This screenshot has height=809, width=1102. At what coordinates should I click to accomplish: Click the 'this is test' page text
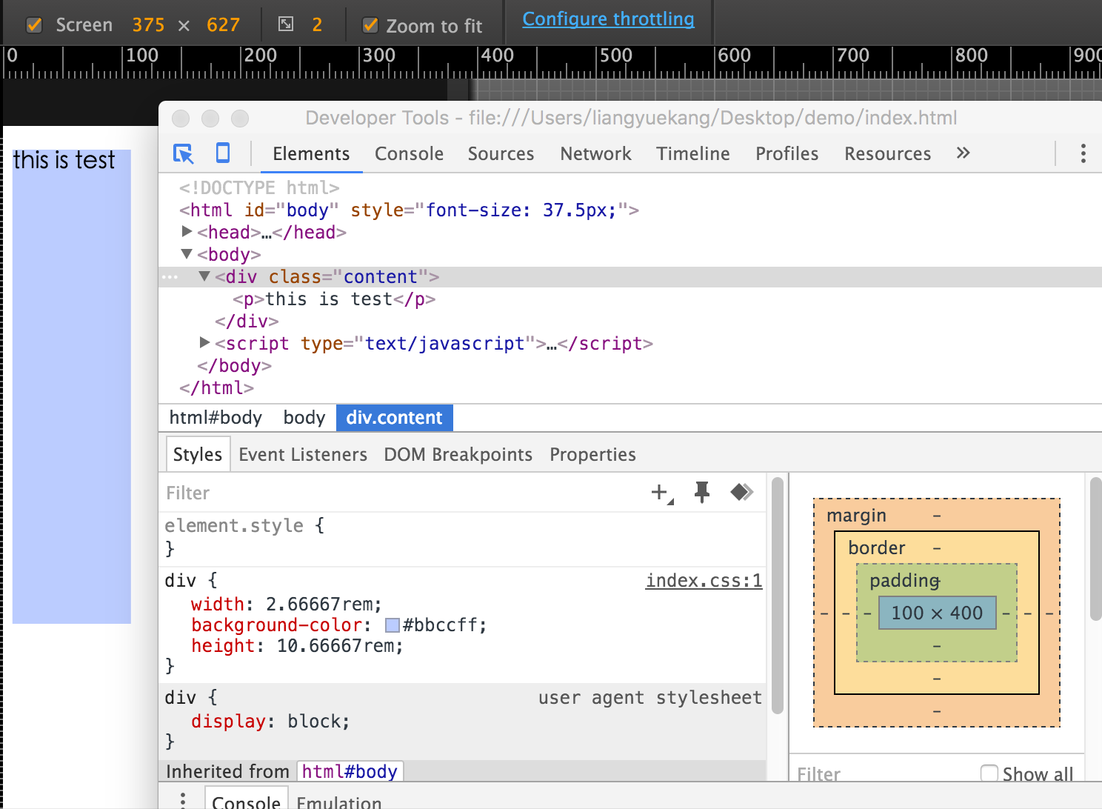(64, 160)
